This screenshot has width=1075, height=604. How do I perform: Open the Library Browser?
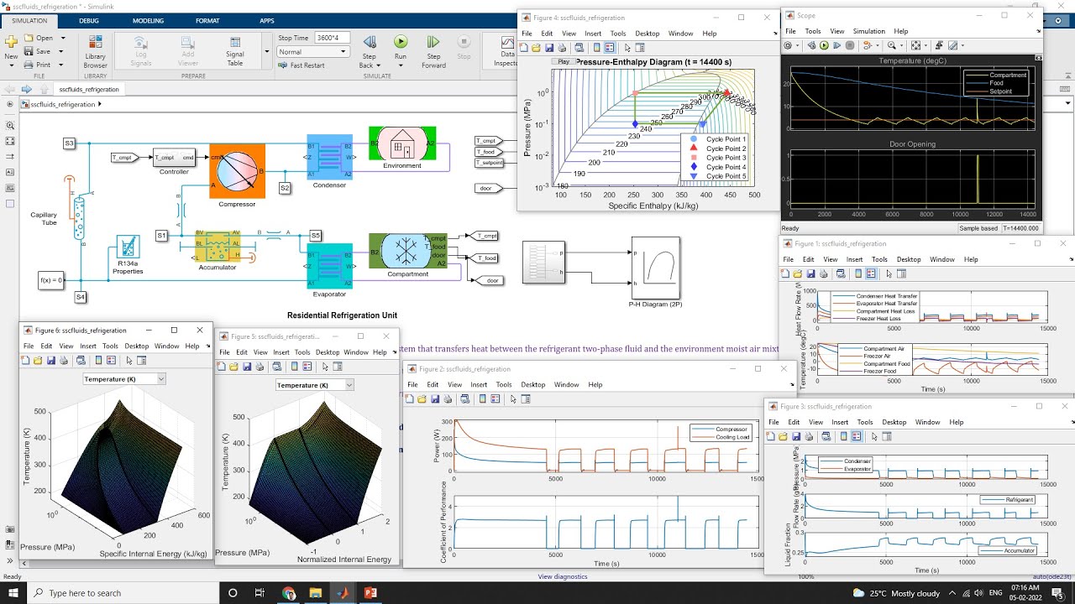pos(95,49)
